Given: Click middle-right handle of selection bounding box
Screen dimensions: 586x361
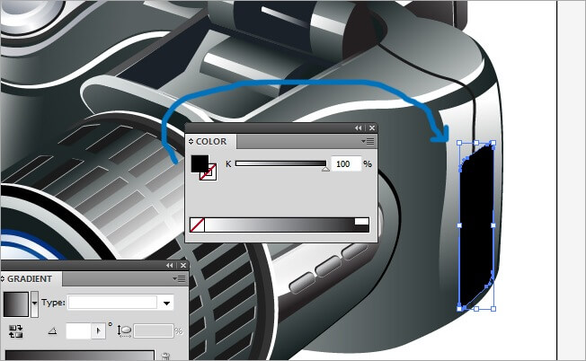Looking at the screenshot, I should [493, 225].
